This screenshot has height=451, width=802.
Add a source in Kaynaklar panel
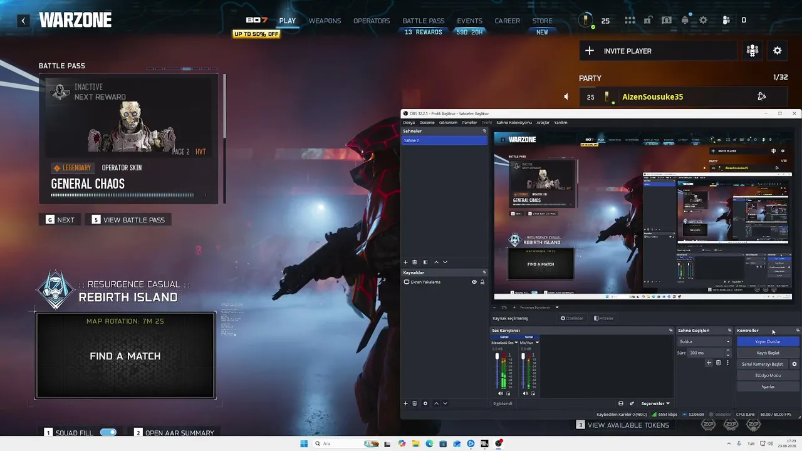405,403
